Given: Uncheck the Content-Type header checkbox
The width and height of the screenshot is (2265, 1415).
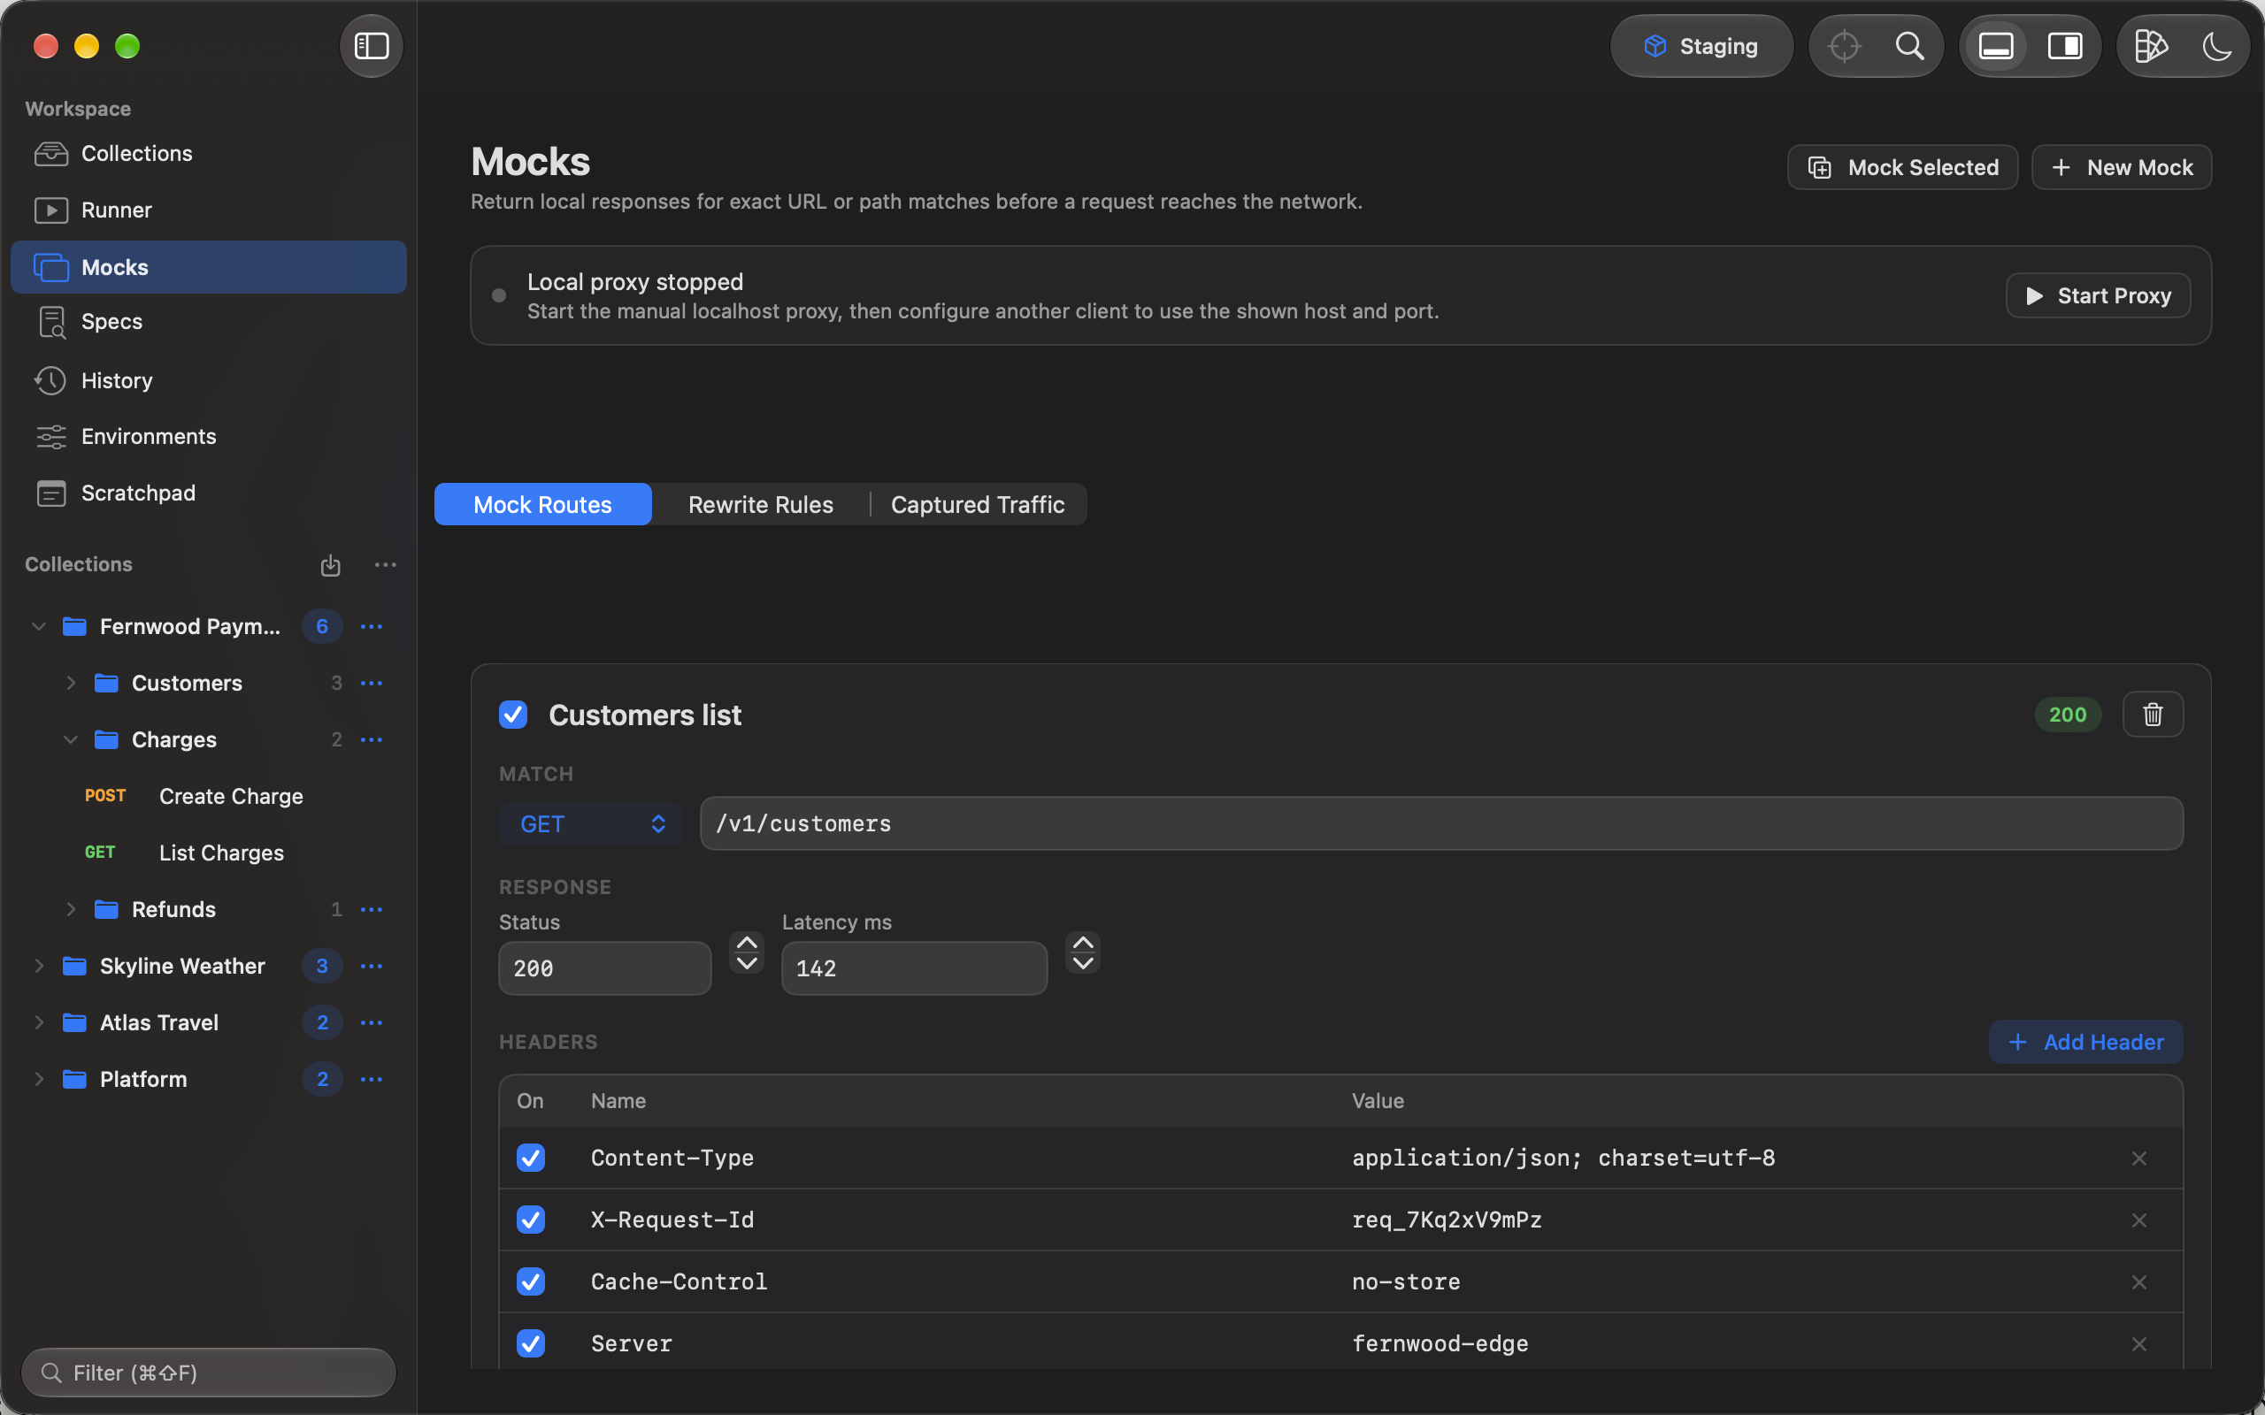Looking at the screenshot, I should pyautogui.click(x=531, y=1158).
